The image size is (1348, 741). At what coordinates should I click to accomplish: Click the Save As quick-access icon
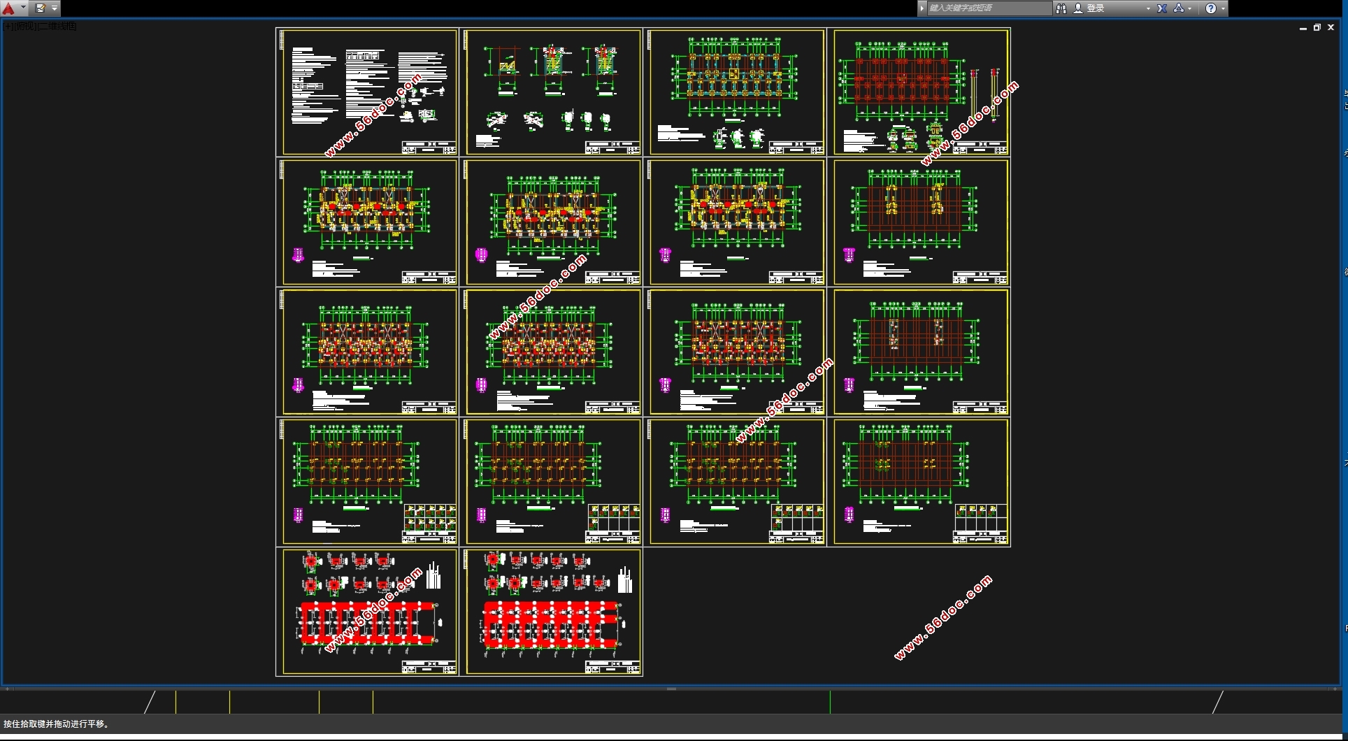[x=41, y=8]
